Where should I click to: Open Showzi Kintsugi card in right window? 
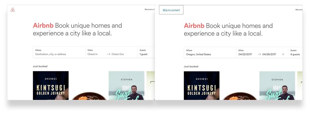coord(202,86)
